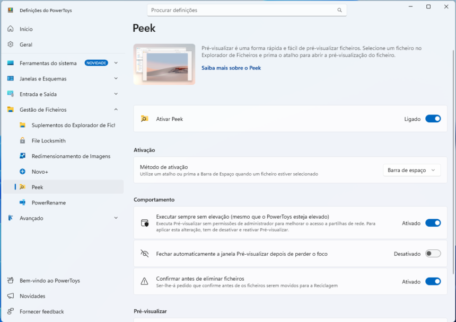Disable Executar sempre sem elevação toggle
The width and height of the screenshot is (456, 322).
coord(433,223)
